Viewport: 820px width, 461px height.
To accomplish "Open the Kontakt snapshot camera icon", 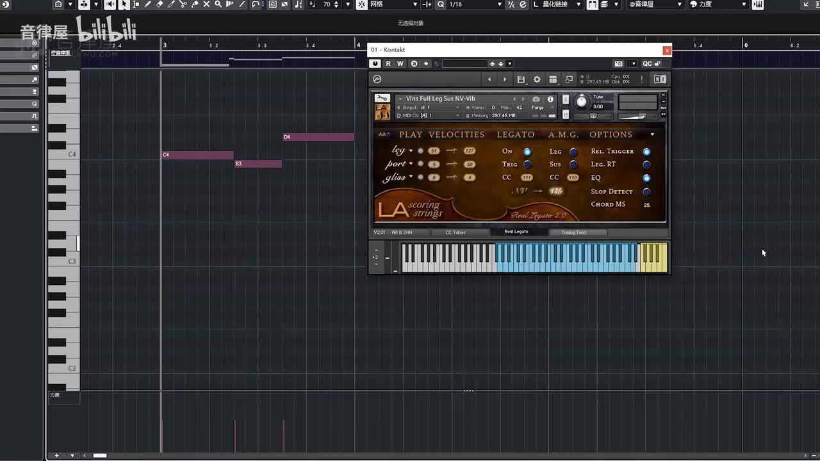I will point(618,63).
